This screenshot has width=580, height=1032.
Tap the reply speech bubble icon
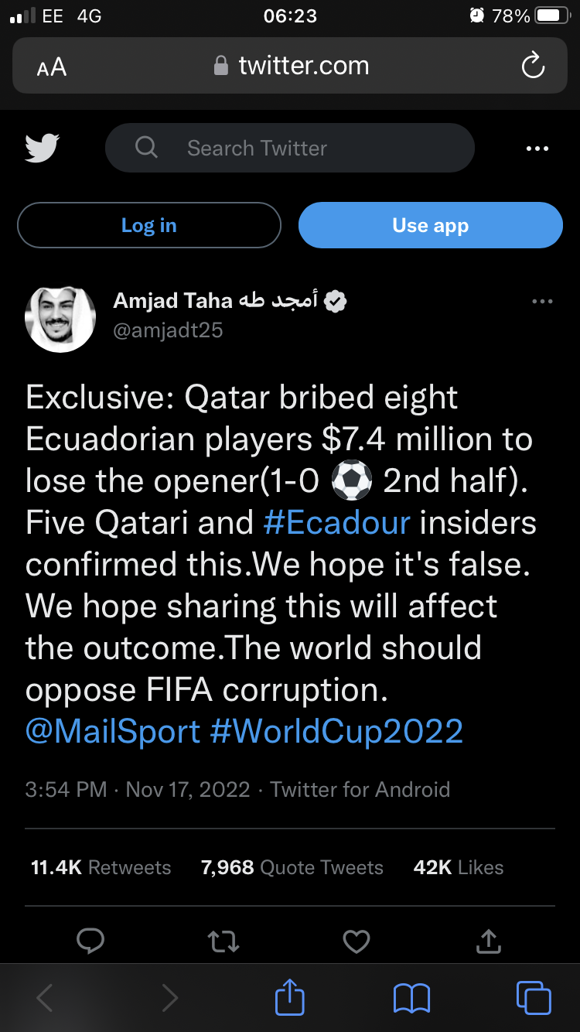90,941
